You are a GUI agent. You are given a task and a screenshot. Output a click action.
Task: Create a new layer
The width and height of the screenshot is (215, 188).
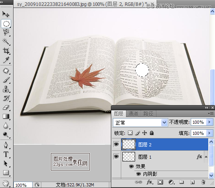click(192, 182)
